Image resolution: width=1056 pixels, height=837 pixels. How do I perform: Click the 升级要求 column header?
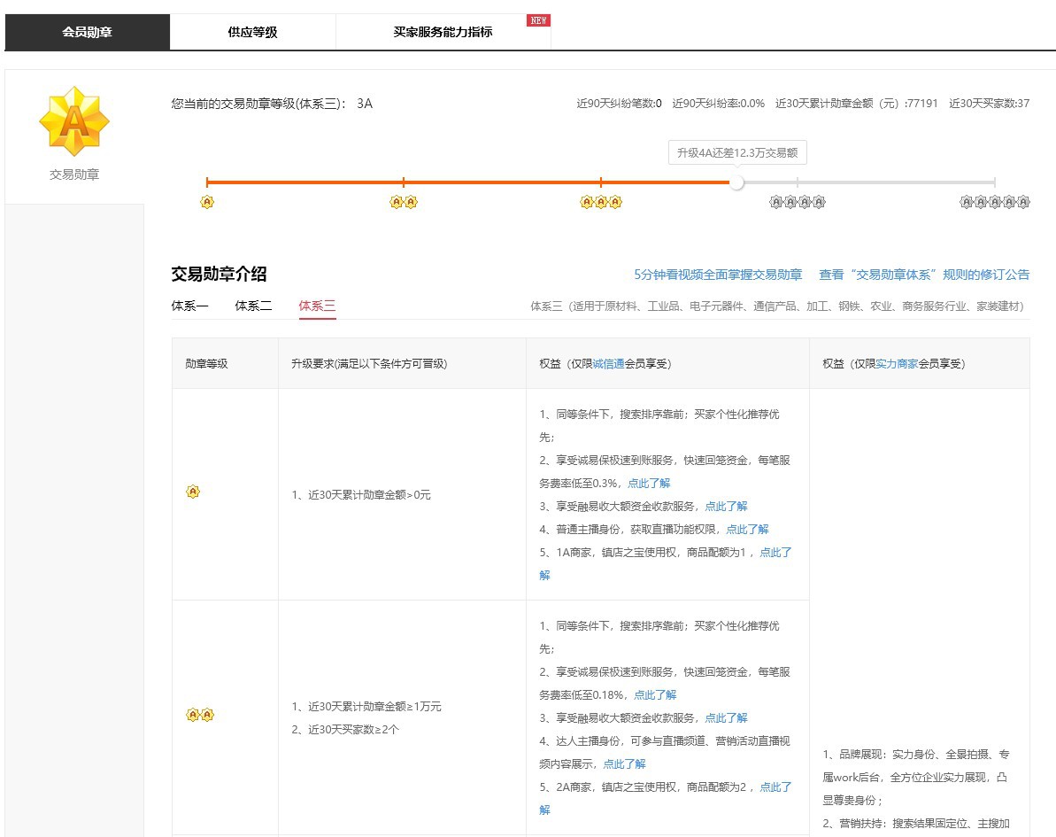[x=369, y=364]
